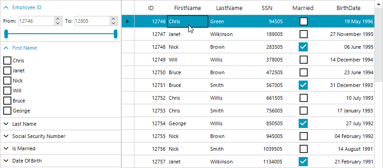Select the 1039505 SSN cell
This screenshot has width=383, height=168.
tap(267, 149)
